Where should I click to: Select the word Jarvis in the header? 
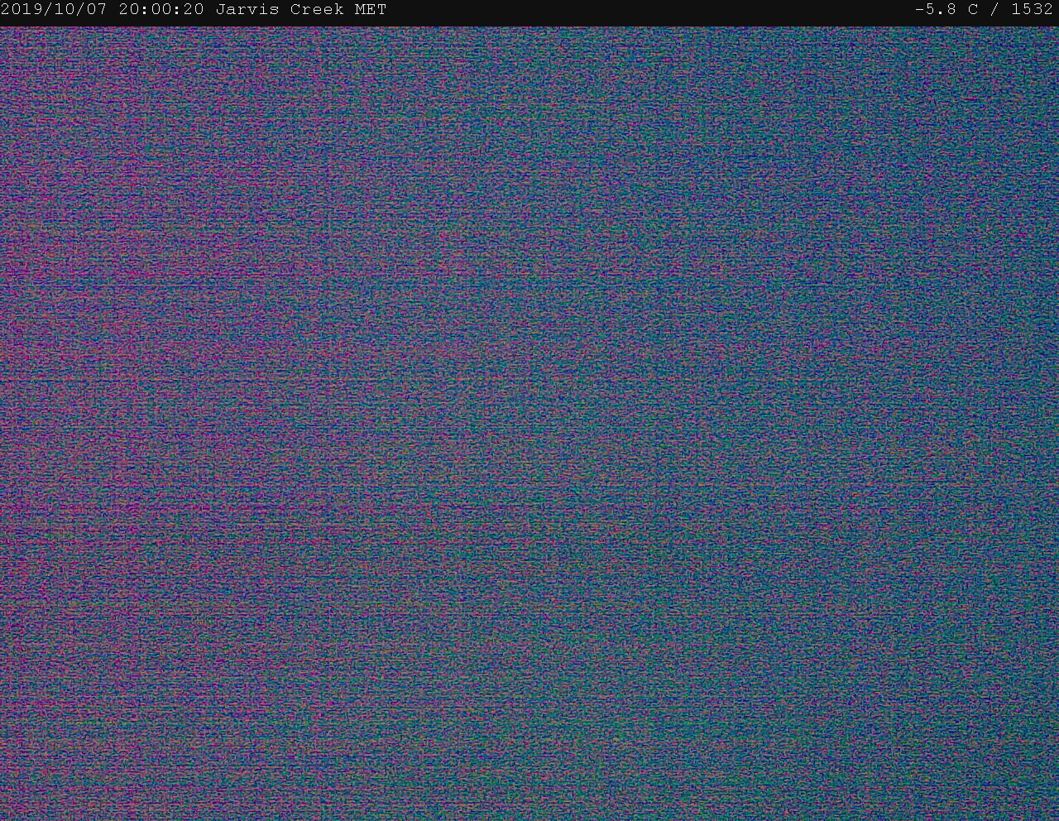coord(247,10)
